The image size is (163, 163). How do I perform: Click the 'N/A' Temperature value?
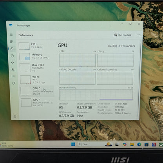(80, 116)
